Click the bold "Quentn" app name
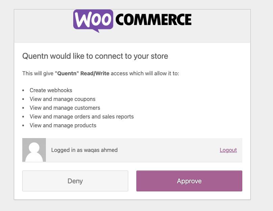The width and height of the screenshot is (273, 211). click(67, 73)
